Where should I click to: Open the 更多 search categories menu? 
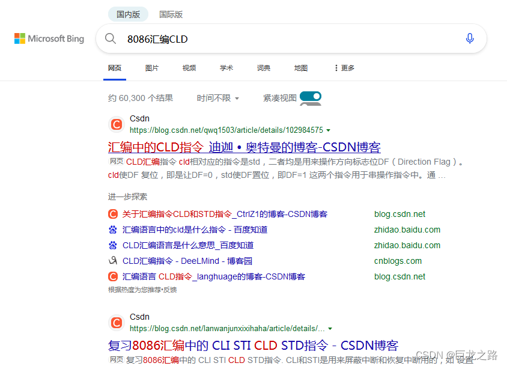click(345, 68)
